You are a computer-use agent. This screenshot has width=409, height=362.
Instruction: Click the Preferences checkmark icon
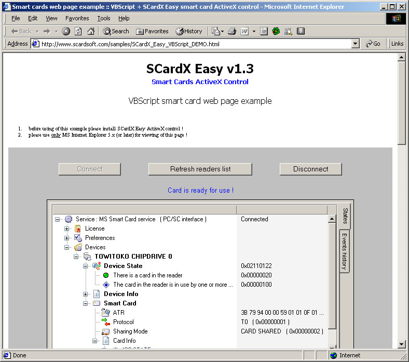pyautogui.click(x=78, y=238)
